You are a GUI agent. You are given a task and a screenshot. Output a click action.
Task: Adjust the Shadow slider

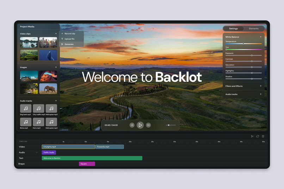coord(243,79)
